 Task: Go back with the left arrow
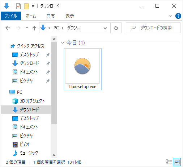point(8,28)
